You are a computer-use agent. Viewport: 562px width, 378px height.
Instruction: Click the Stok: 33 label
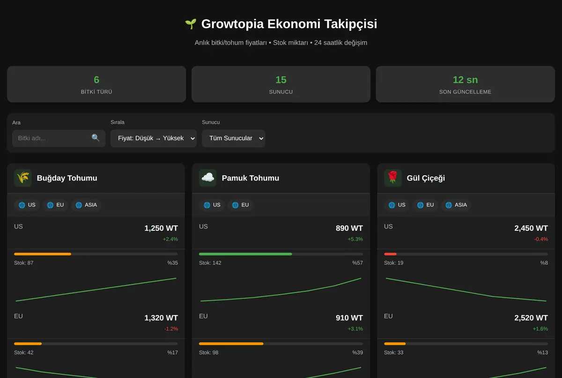click(394, 352)
